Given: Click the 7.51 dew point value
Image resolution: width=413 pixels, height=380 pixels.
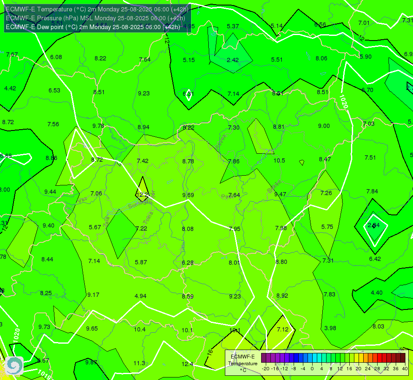Looking at the screenshot, I should tap(370, 157).
